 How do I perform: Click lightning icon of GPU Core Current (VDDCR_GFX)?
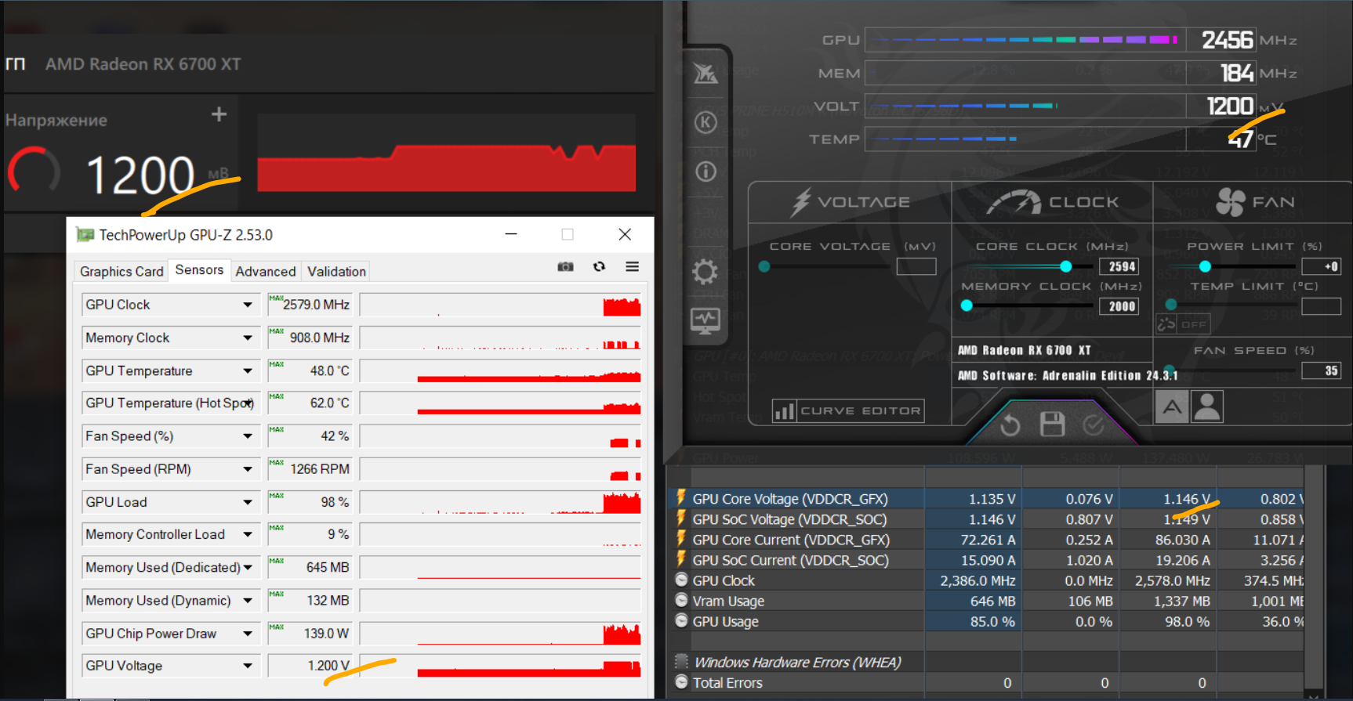[x=681, y=539]
